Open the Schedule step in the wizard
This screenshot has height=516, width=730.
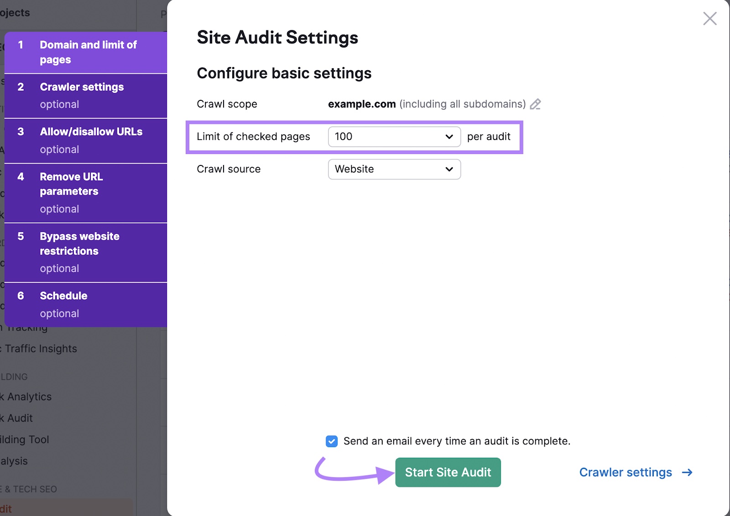tap(86, 304)
